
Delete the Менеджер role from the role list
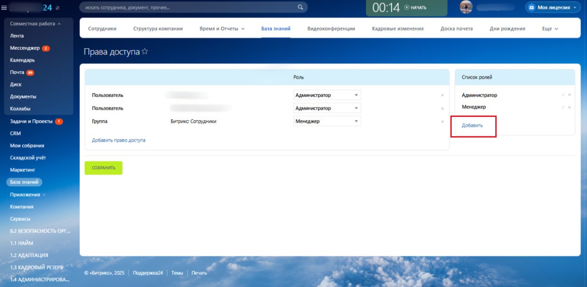(x=569, y=107)
